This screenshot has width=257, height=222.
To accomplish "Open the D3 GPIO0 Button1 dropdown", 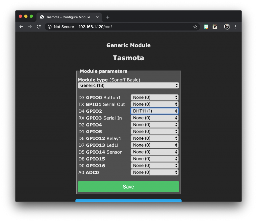I will [x=154, y=97].
